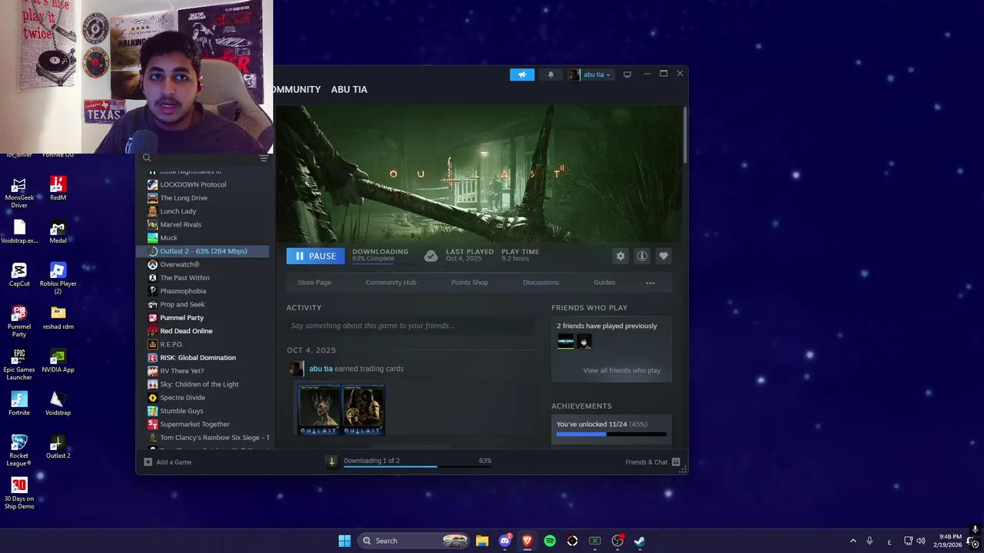Open Voidstrap desktop shortcut
The image size is (984, 553).
coord(58,403)
